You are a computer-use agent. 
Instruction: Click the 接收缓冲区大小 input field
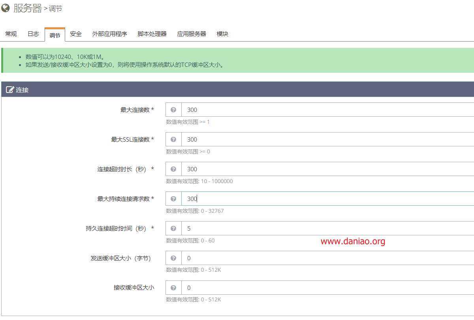coord(327,288)
